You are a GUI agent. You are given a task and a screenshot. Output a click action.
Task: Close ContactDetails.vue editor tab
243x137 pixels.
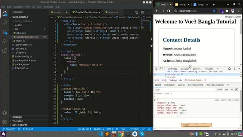click(99, 12)
